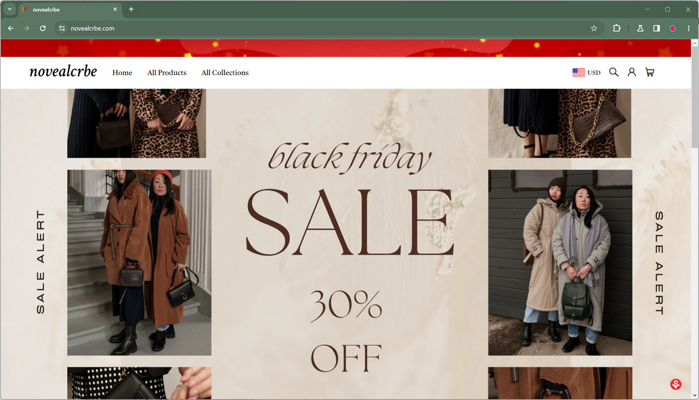Open the All Collections link

pos(225,72)
